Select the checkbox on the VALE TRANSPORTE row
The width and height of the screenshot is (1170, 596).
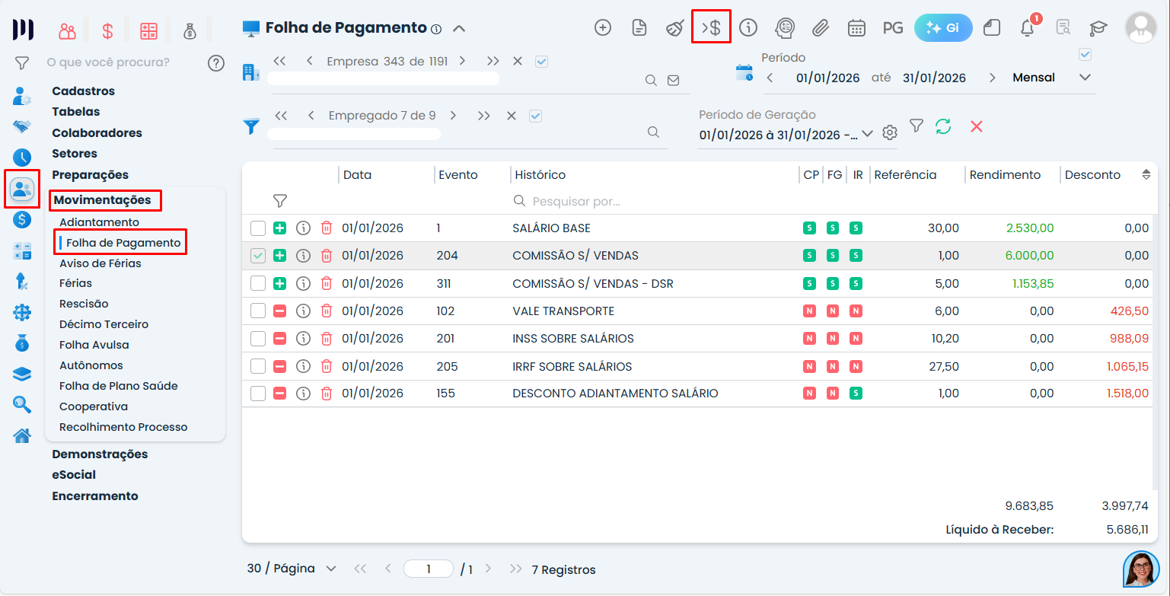[258, 311]
